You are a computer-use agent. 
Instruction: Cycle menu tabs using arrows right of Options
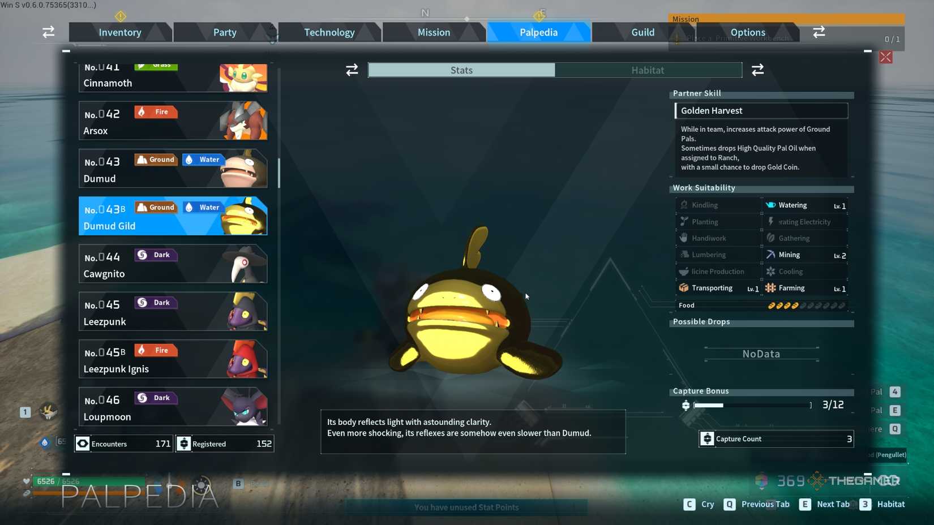coord(819,32)
